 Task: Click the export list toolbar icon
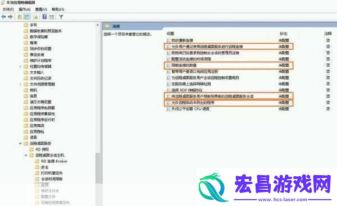(x=36, y=16)
